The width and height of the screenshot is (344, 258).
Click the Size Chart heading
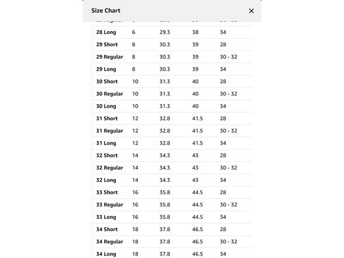pos(106,11)
